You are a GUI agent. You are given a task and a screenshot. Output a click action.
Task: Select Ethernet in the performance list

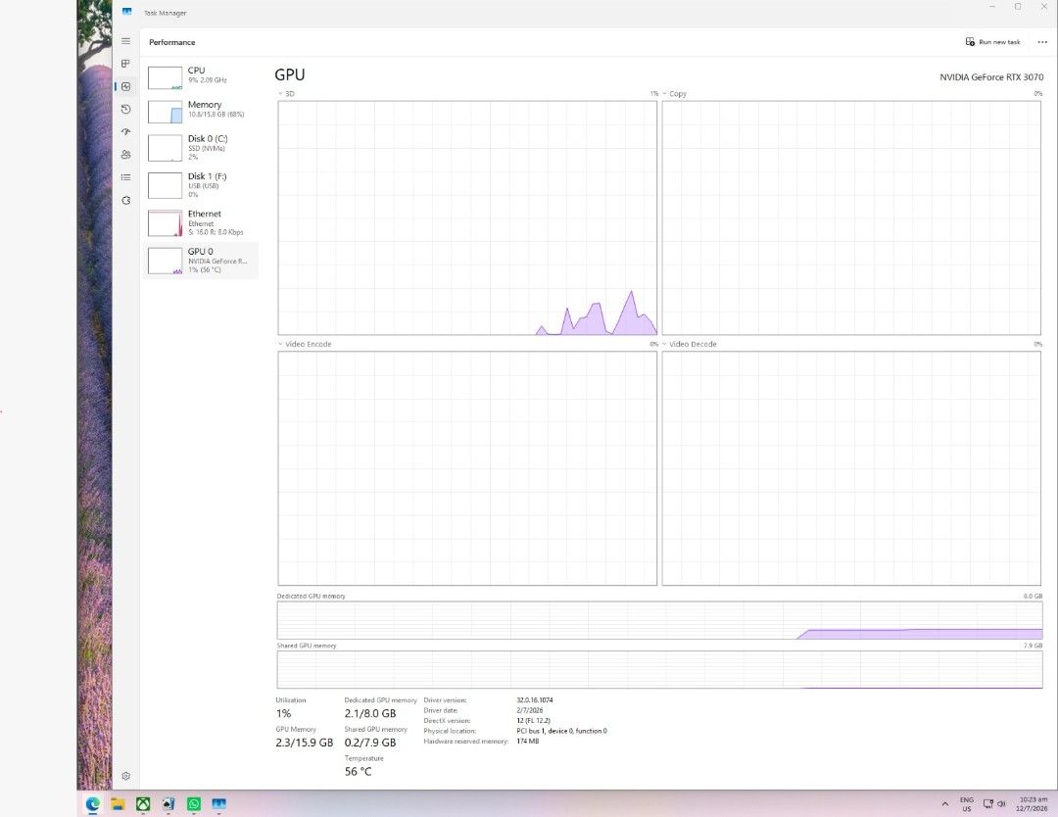tap(201, 222)
